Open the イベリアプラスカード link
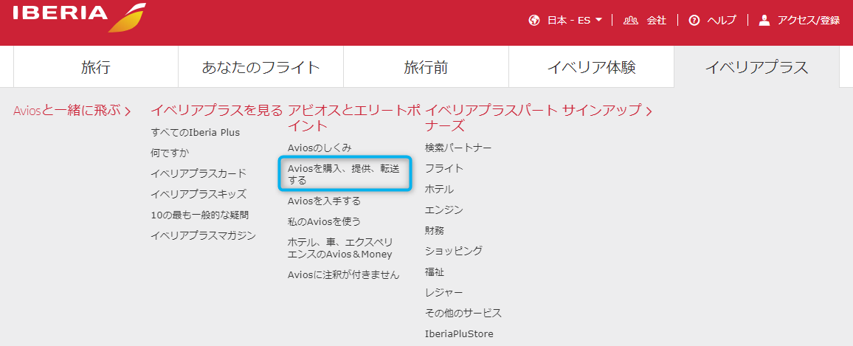The image size is (853, 346). (x=198, y=173)
